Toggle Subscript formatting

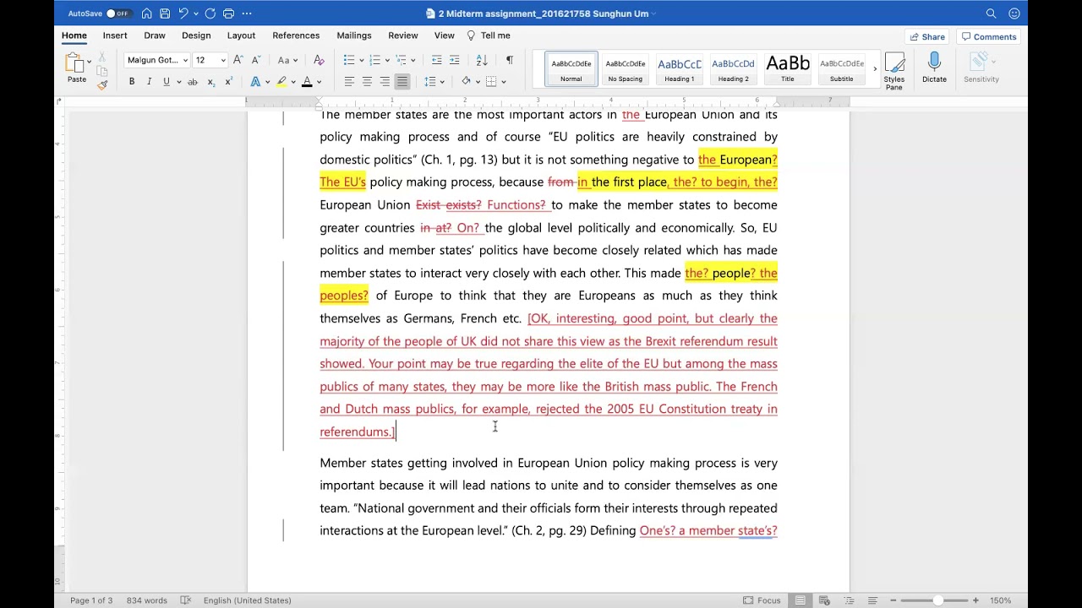[210, 82]
